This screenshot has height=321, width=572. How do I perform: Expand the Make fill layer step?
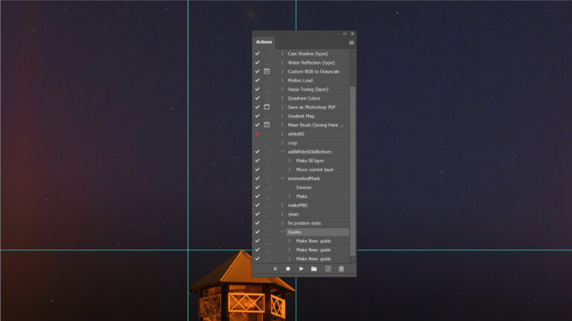pyautogui.click(x=290, y=160)
